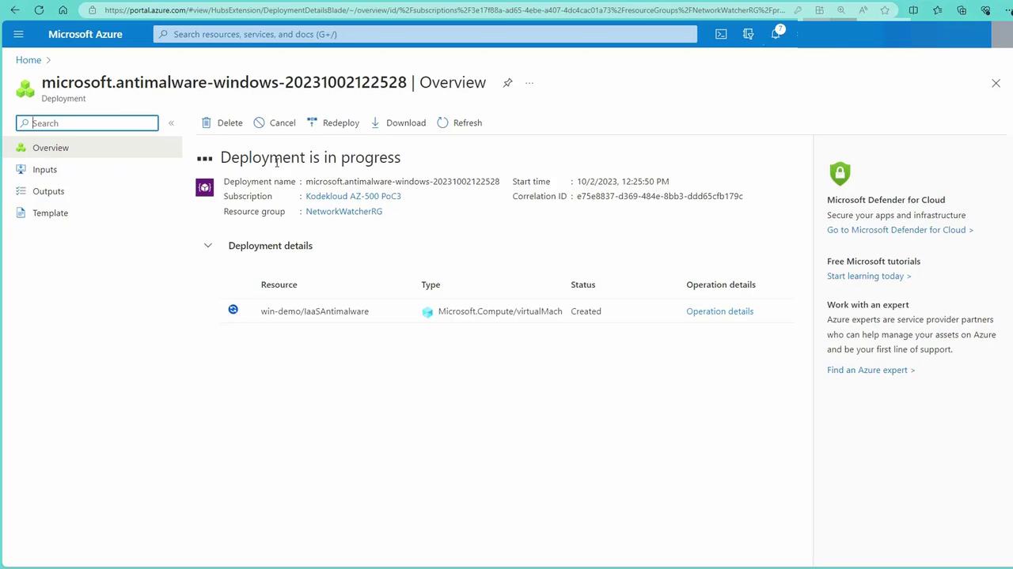
Task: Click the green Defender for Cloud shield icon
Action: [x=840, y=173]
